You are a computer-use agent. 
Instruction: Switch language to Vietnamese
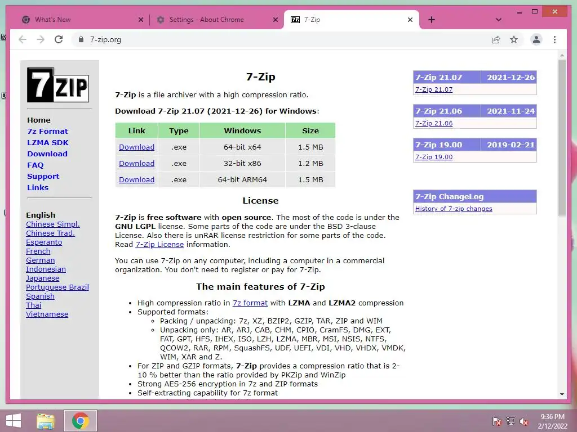(x=47, y=314)
